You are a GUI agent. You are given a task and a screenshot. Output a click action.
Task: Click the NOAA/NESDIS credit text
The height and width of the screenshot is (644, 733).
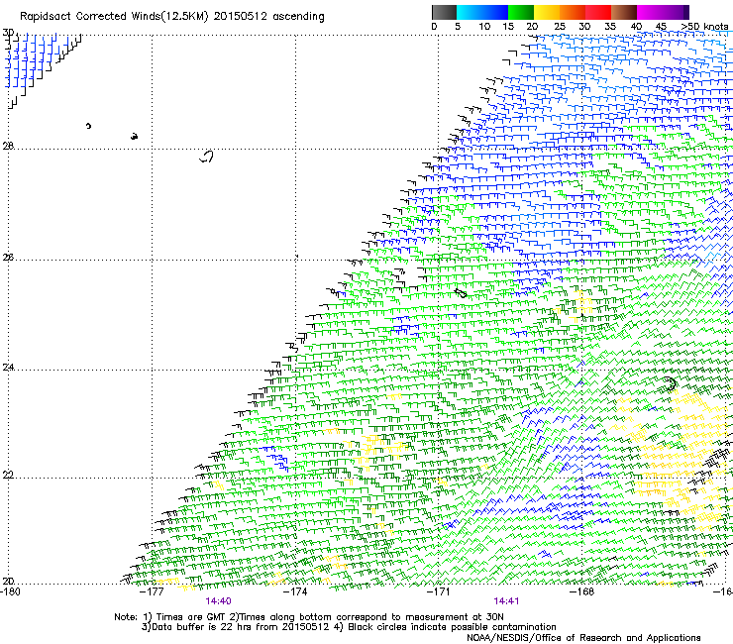583,638
